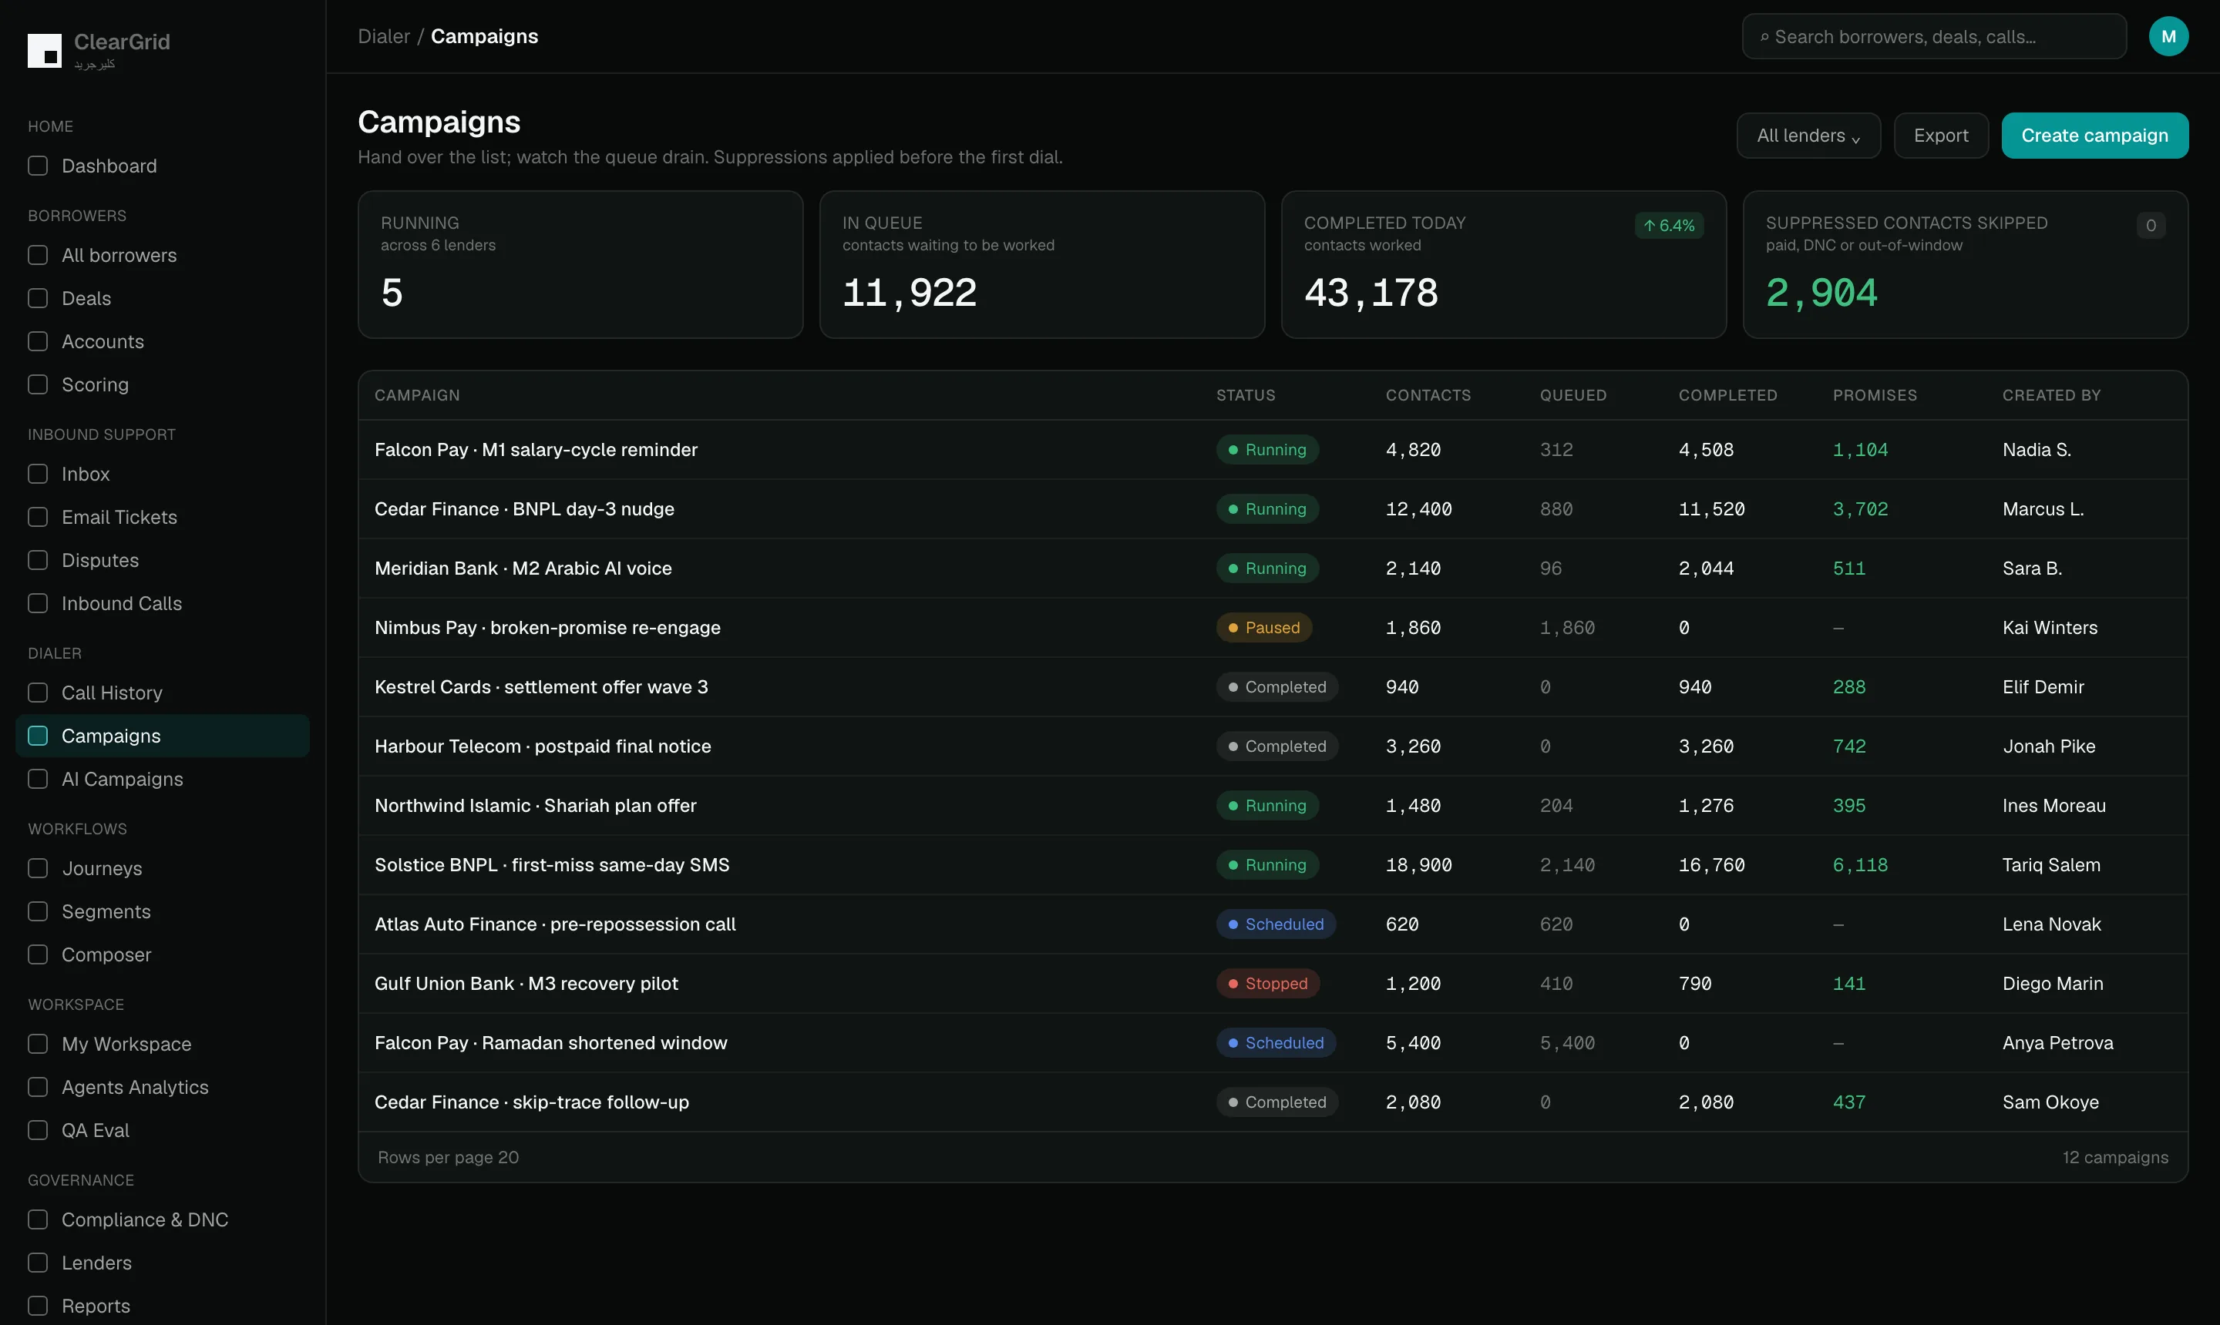Click the Segments sidebar icon

point(38,911)
